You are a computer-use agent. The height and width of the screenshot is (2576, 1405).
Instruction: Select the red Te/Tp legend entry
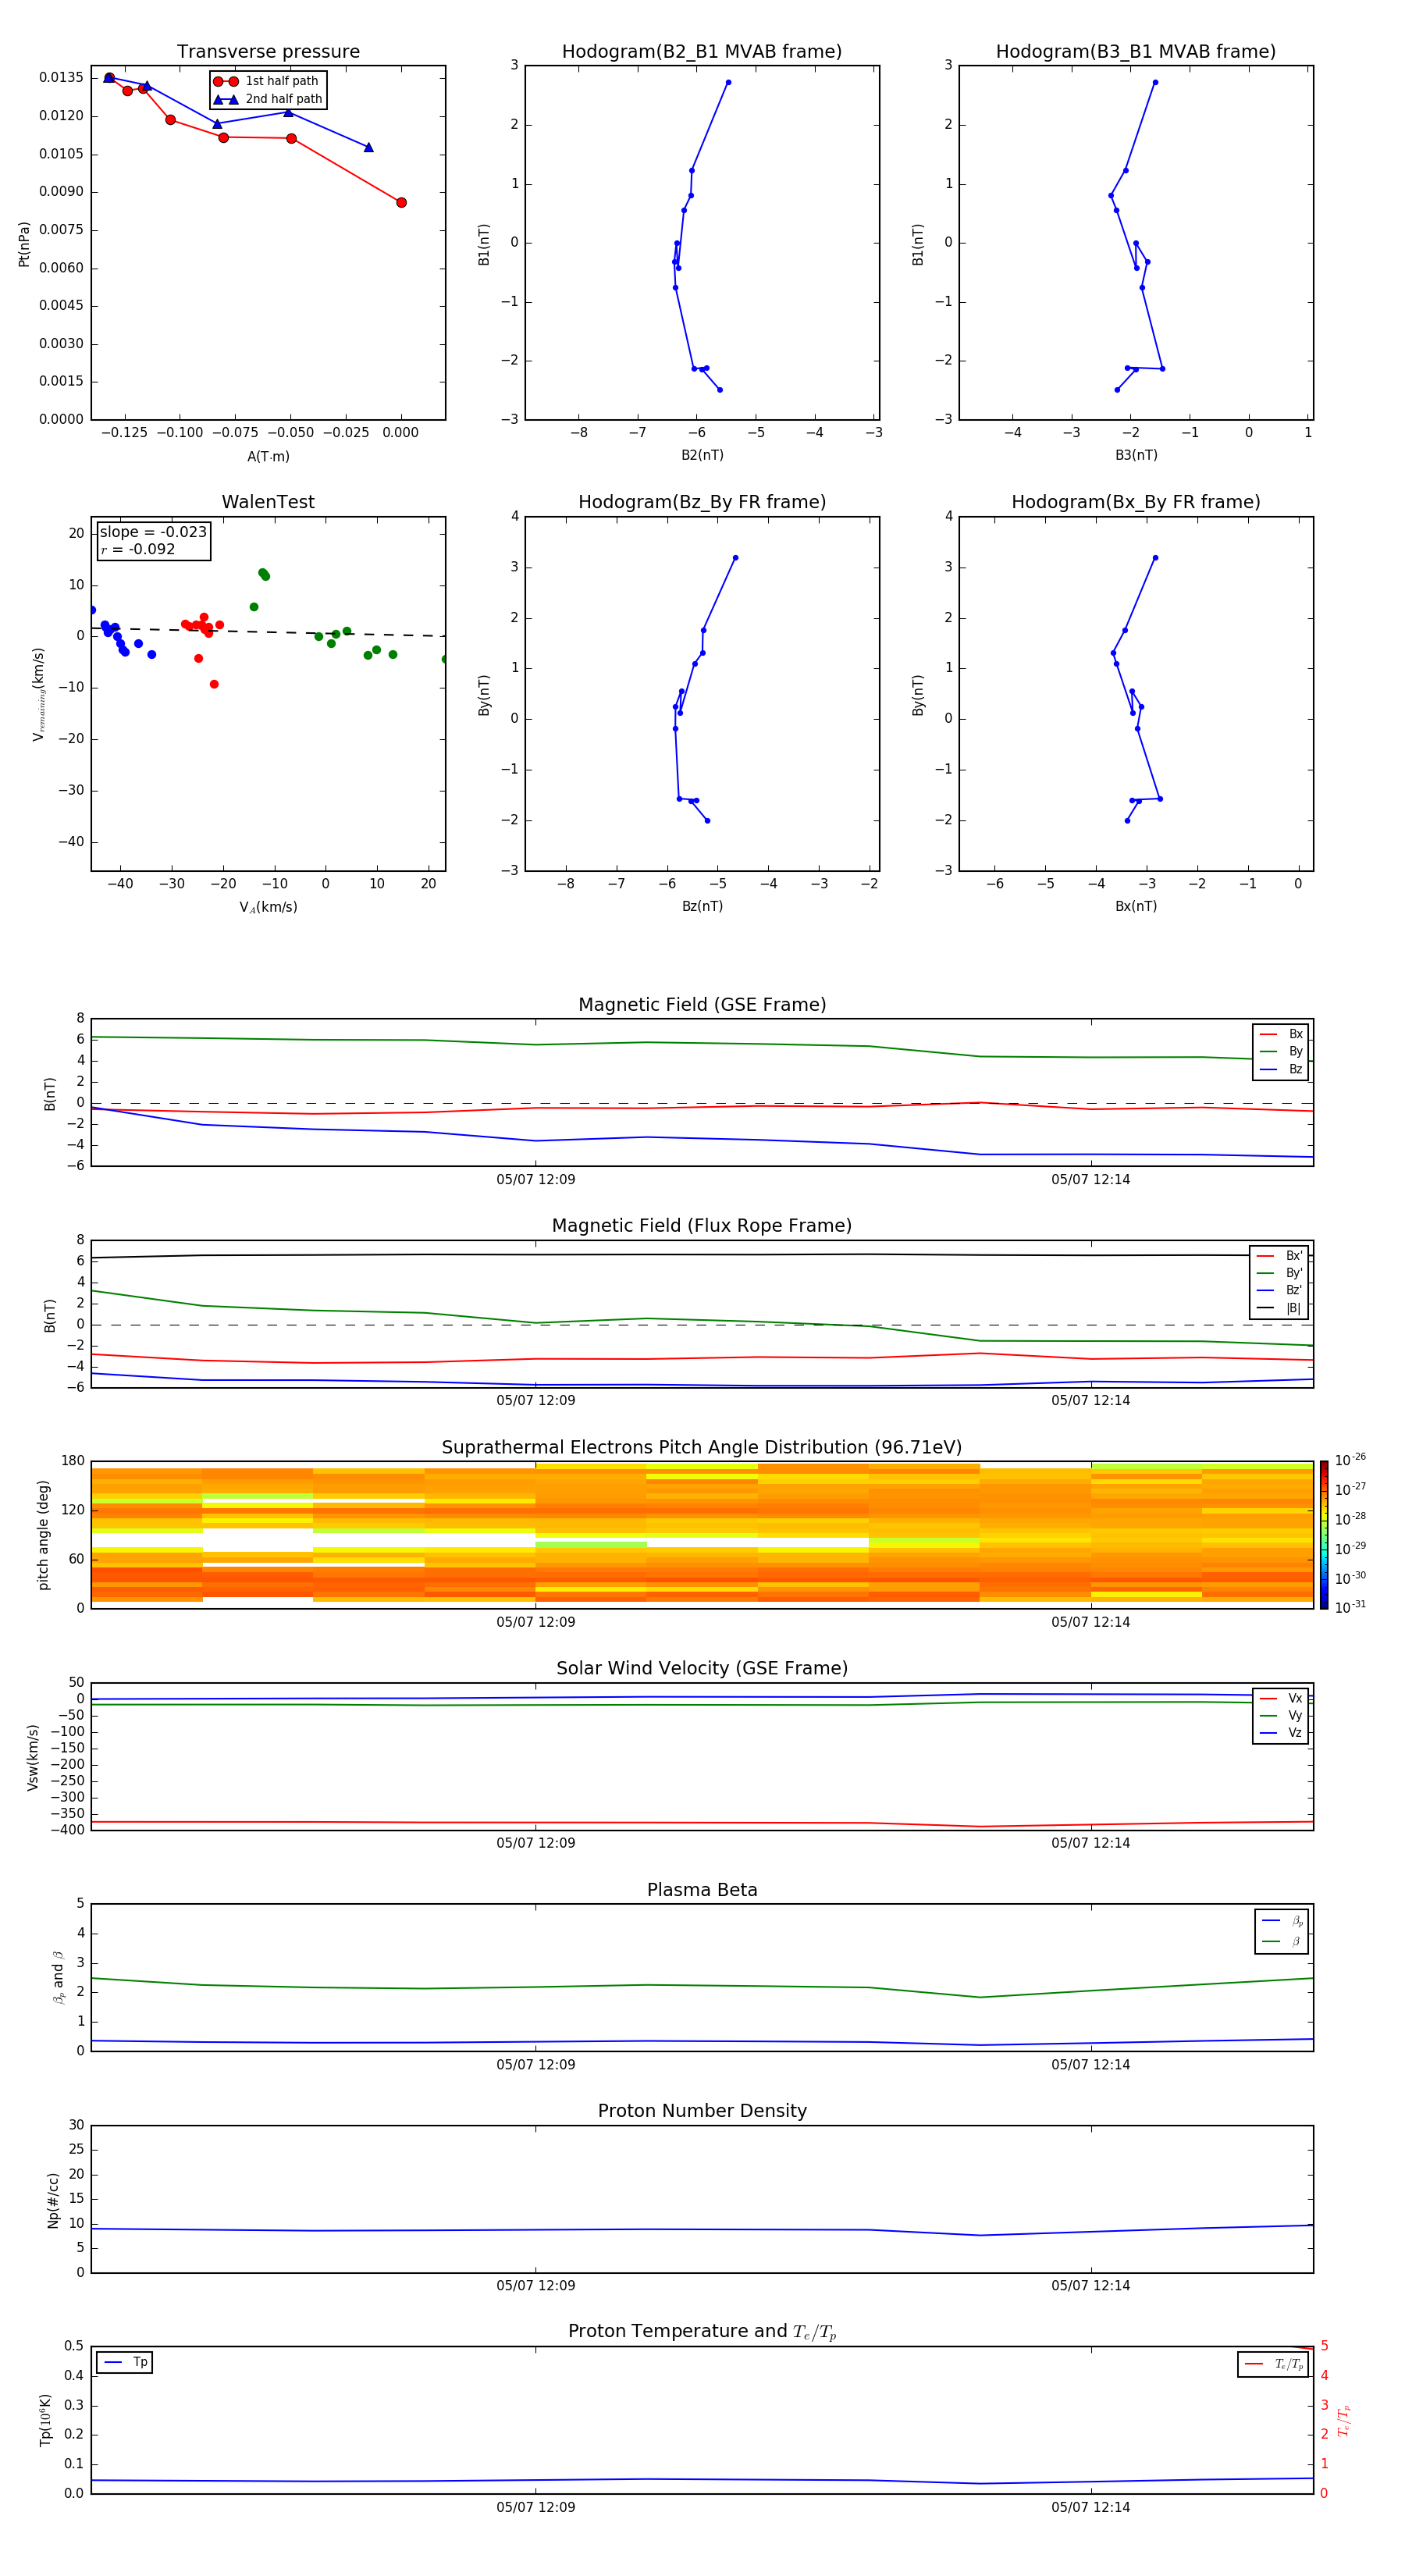(1274, 2364)
